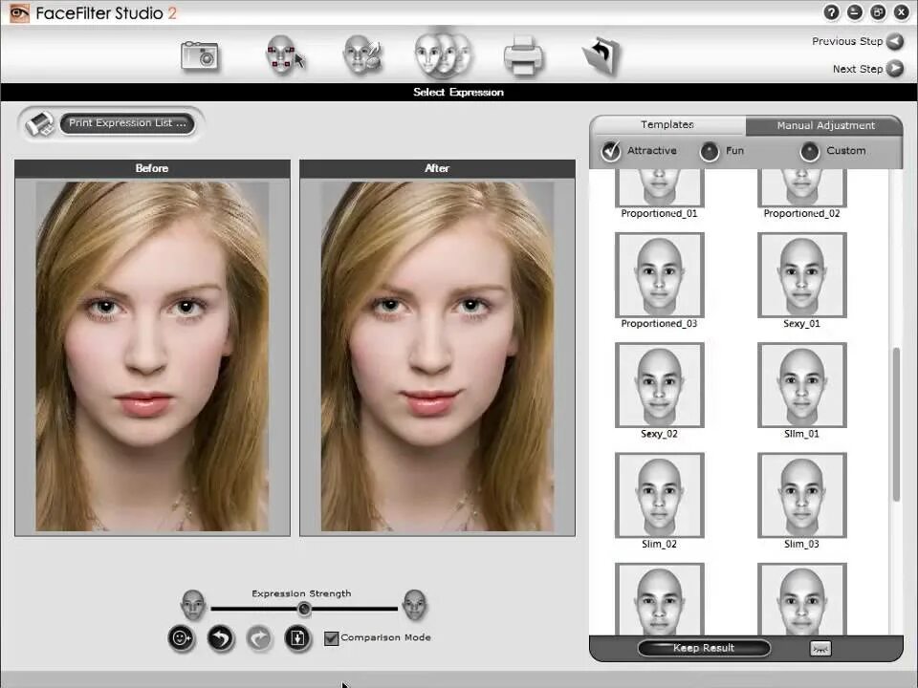Toggle the Comparison Mode checkbox
Viewport: 918px width, 688px height.
331,638
